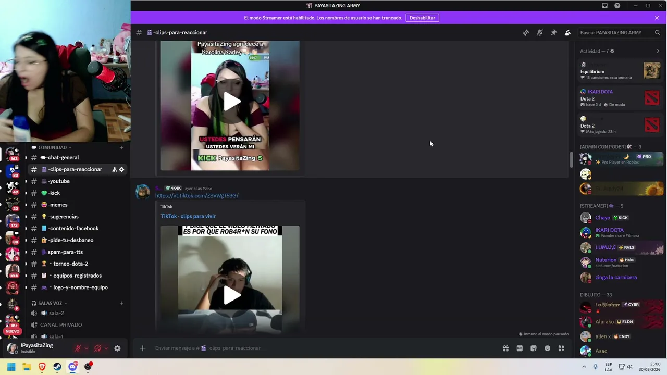
Task: Open the help question mark icon
Action: 617,6
